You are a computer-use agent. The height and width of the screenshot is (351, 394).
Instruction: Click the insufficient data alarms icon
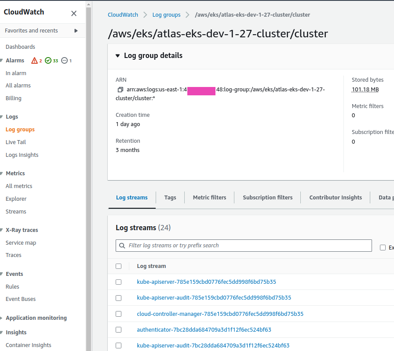coord(65,61)
